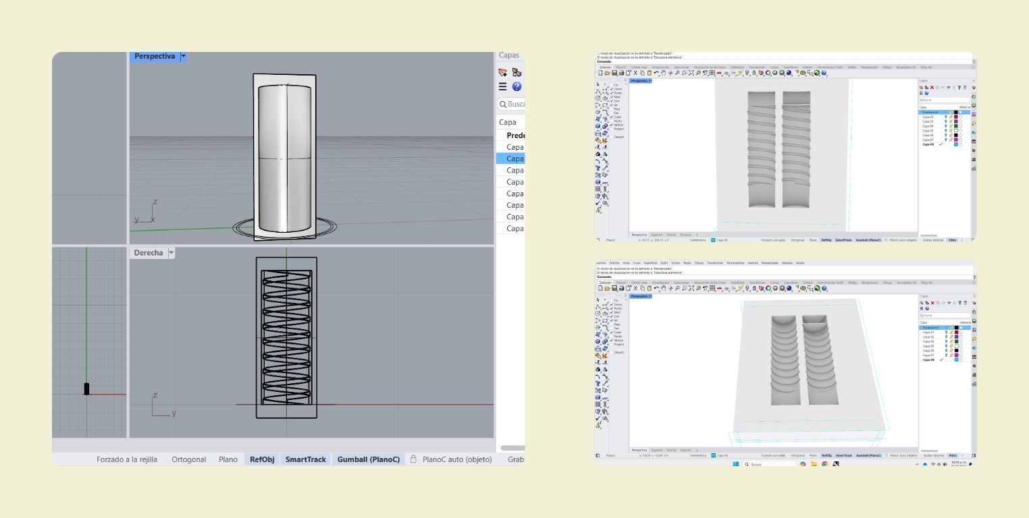The width and height of the screenshot is (1029, 518).
Task: Click Open folder icon in upper small window toolbar
Action: 607,73
